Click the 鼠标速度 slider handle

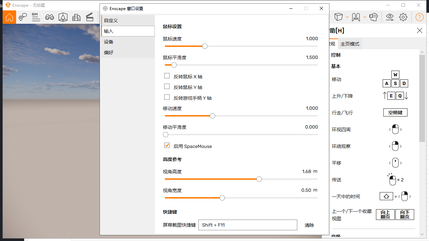point(205,46)
